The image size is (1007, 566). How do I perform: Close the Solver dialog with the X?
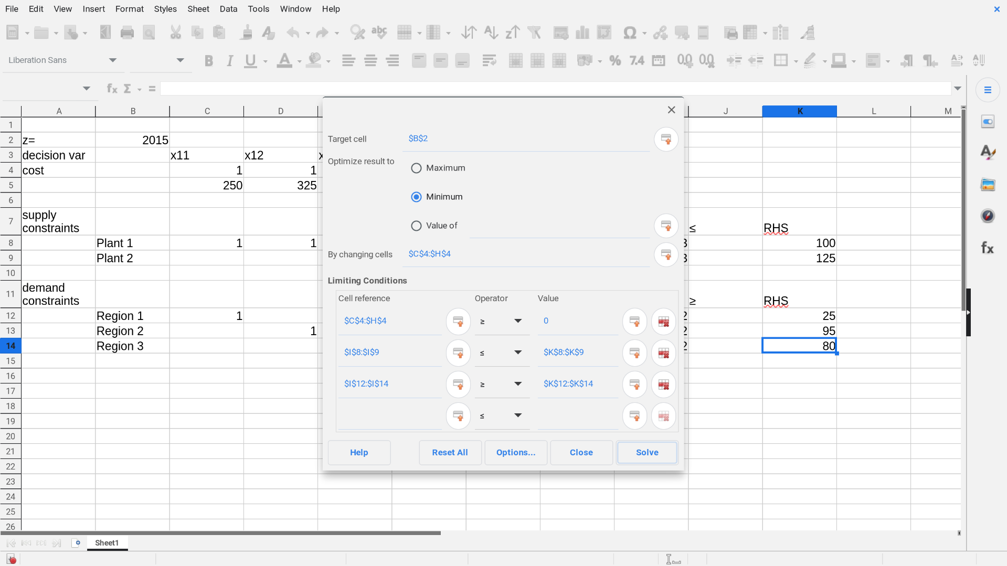tap(671, 110)
